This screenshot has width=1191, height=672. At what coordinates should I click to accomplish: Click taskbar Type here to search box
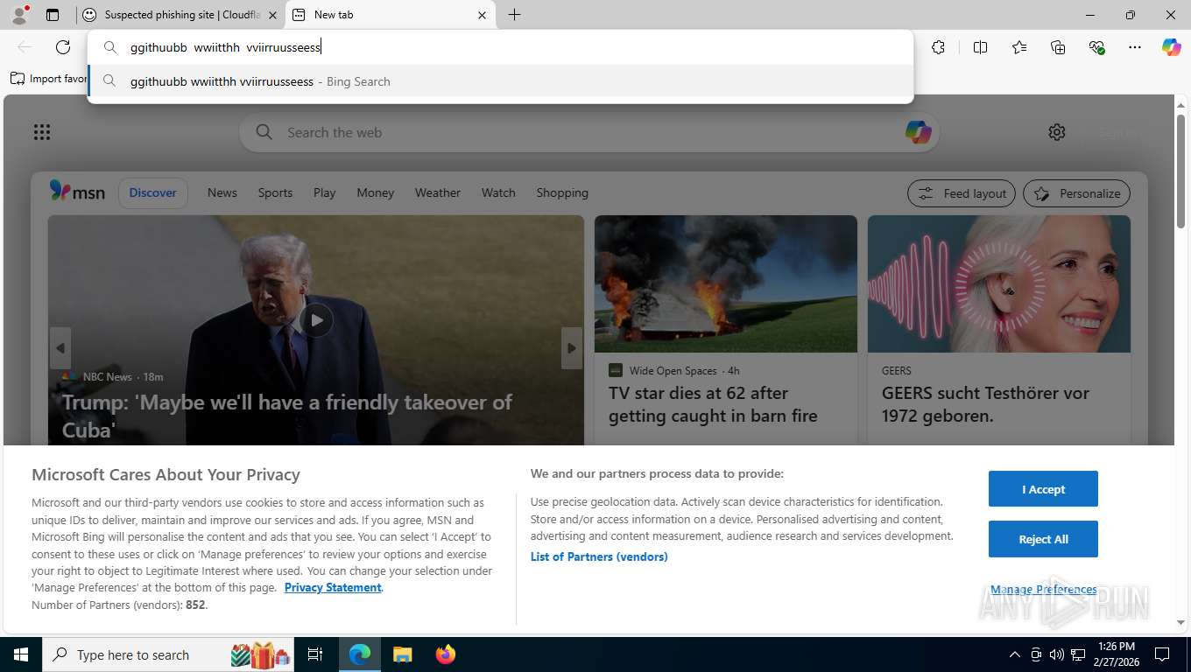[x=169, y=654]
